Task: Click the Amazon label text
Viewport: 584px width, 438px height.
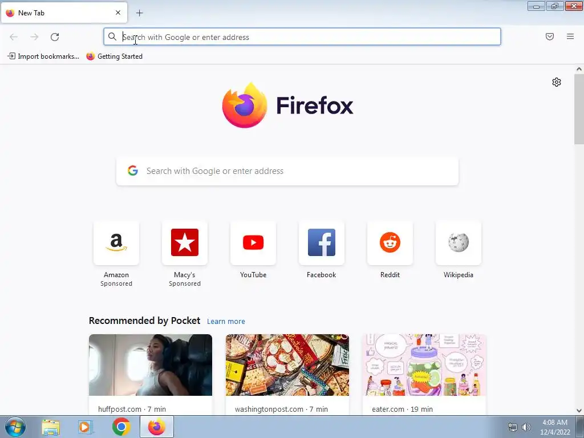Action: click(116, 275)
